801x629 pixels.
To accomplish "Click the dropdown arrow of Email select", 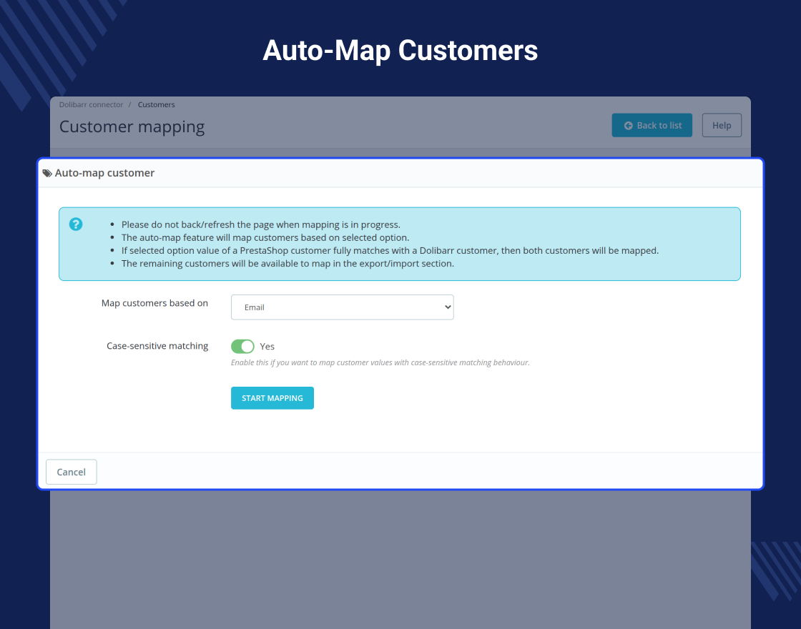I will pyautogui.click(x=448, y=307).
